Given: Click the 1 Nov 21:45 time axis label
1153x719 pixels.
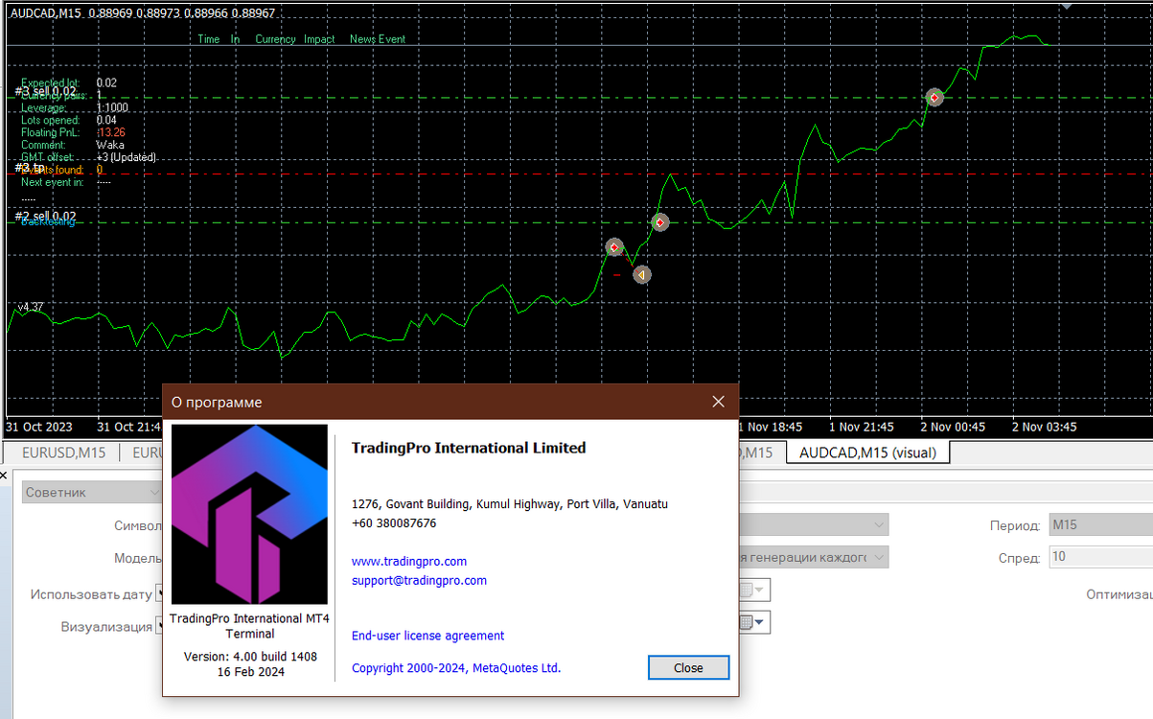Looking at the screenshot, I should click(862, 427).
